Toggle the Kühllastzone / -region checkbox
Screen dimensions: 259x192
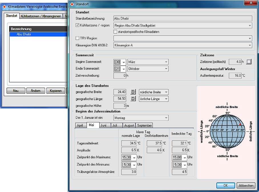coord(77,25)
